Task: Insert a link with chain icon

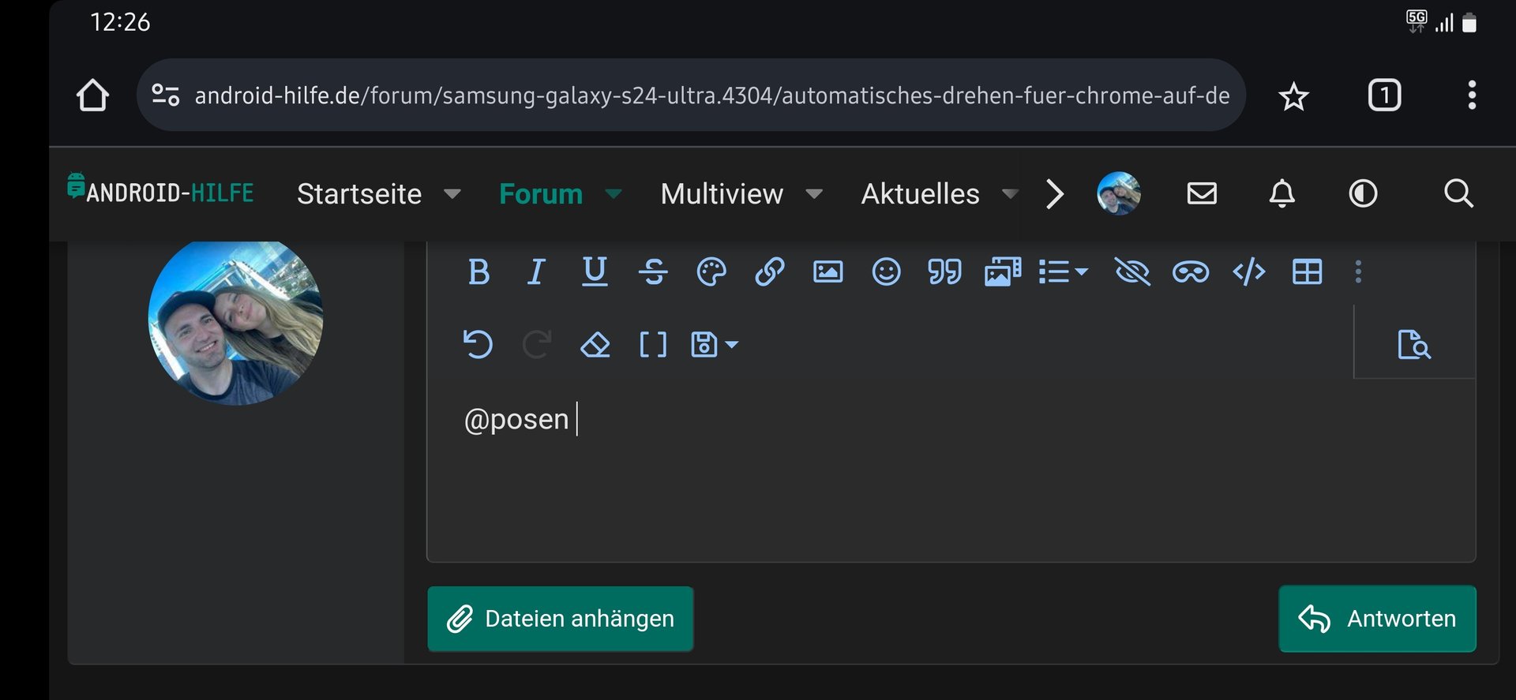Action: click(x=770, y=272)
